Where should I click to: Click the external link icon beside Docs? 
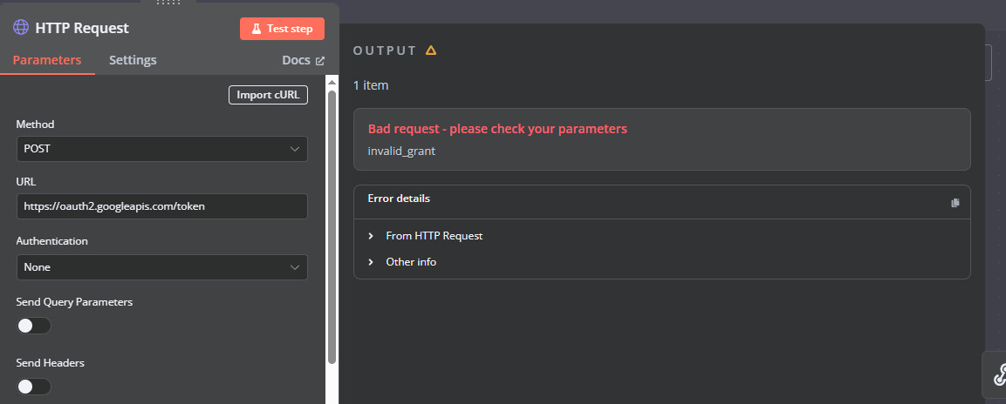tap(320, 61)
